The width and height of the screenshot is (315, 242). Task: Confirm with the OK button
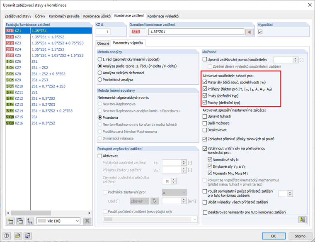pyautogui.click(x=274, y=236)
